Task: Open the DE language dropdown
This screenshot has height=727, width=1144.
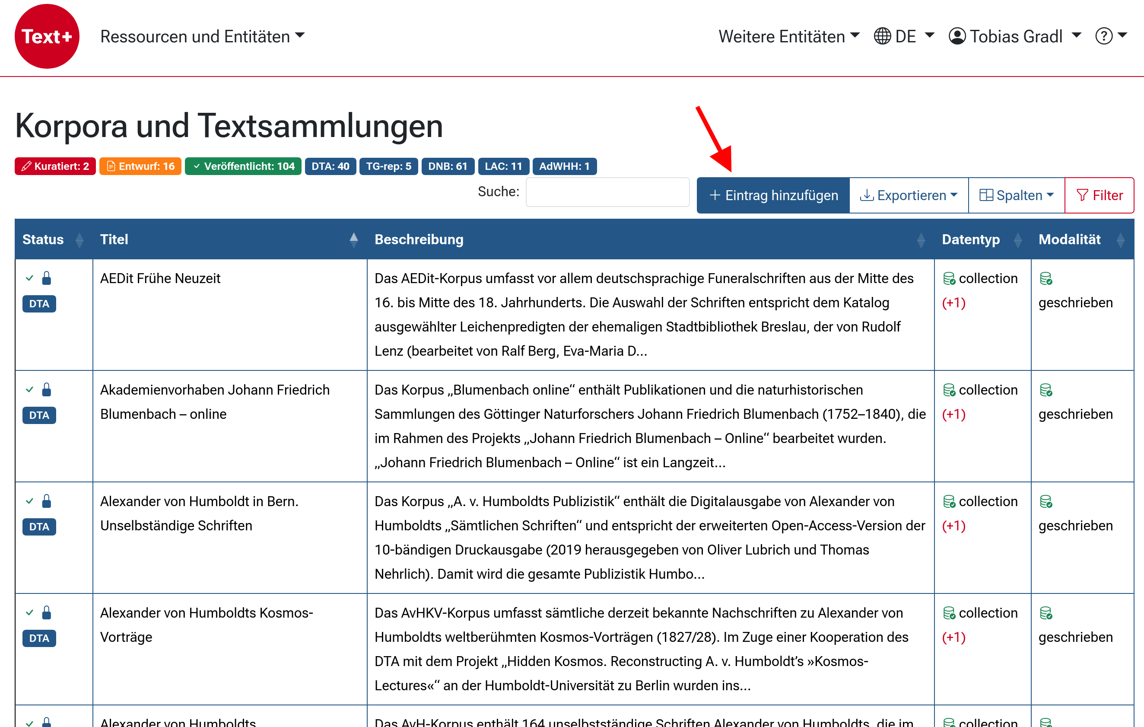Action: pos(905,37)
